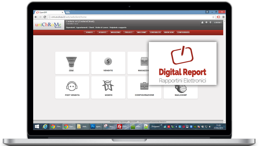
Task: Select the Know How menu
Action: [x=169, y=32]
